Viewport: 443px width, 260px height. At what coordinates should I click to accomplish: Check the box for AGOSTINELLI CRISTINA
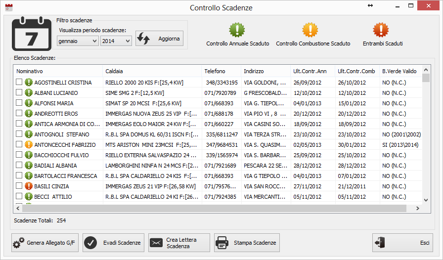point(19,82)
